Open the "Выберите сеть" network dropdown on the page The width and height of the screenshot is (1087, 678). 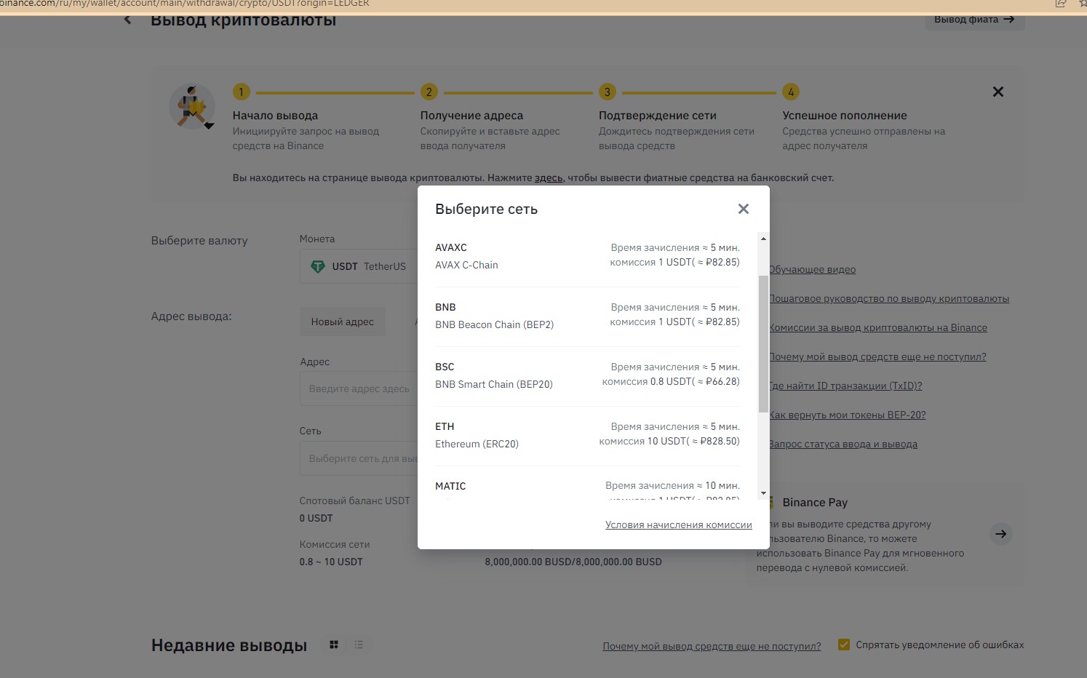[x=359, y=458]
